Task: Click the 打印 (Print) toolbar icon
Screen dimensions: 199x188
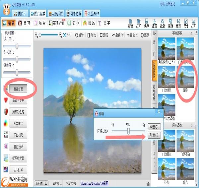Action: [193, 23]
